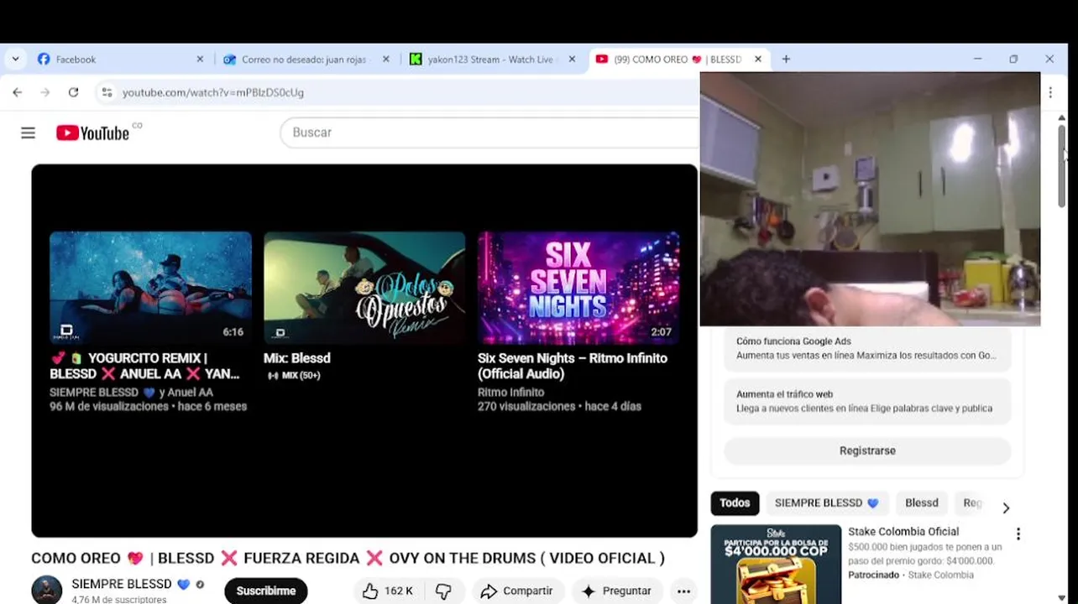Select the COMO OREO YouTube tab

668,60
